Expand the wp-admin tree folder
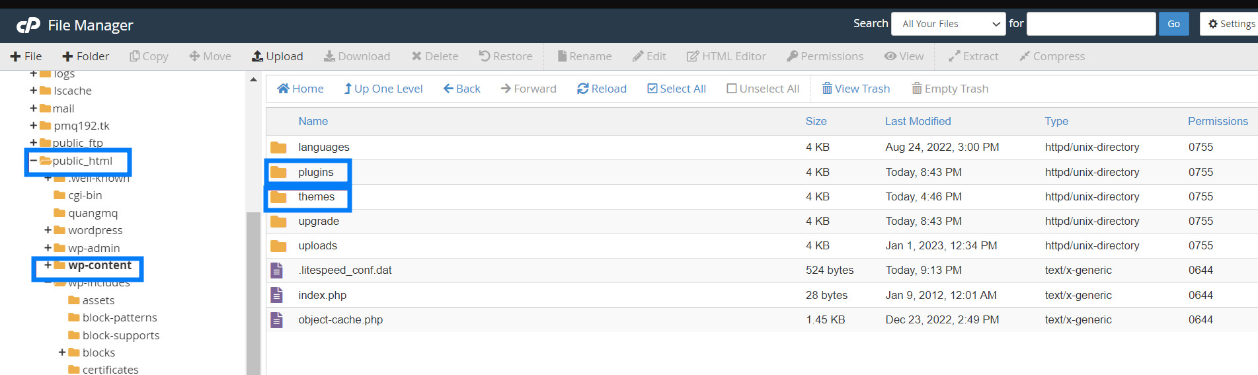1258x375 pixels. point(48,247)
